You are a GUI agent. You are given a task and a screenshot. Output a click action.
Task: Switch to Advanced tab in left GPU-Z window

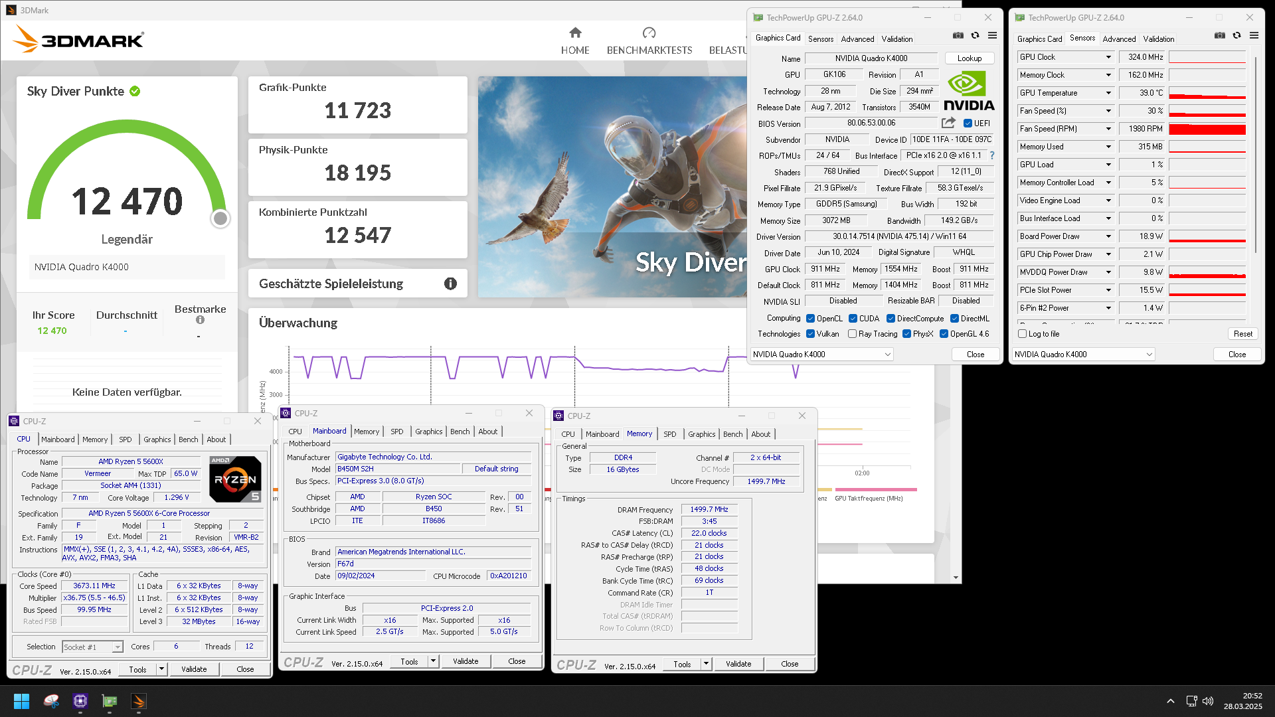pyautogui.click(x=857, y=39)
